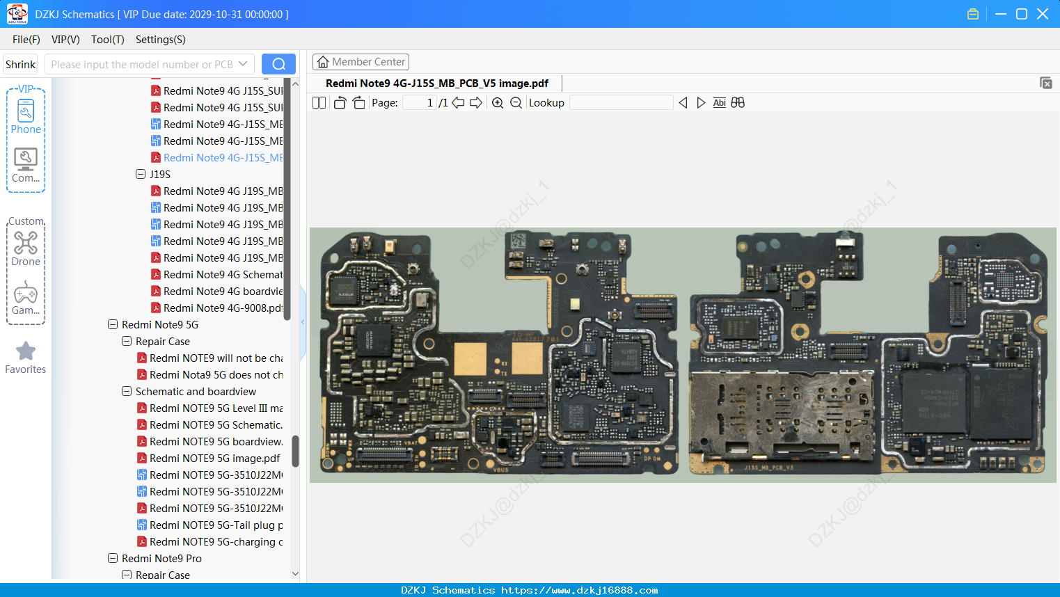Zoom in on the PDF
1060x597 pixels.
(498, 103)
